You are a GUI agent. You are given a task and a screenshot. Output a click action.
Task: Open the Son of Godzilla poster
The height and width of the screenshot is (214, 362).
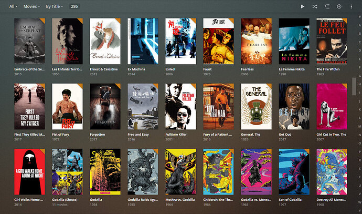point(294,171)
